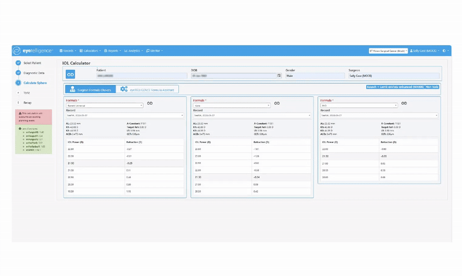Select the Surgeon Formula Choices tab

(x=90, y=89)
